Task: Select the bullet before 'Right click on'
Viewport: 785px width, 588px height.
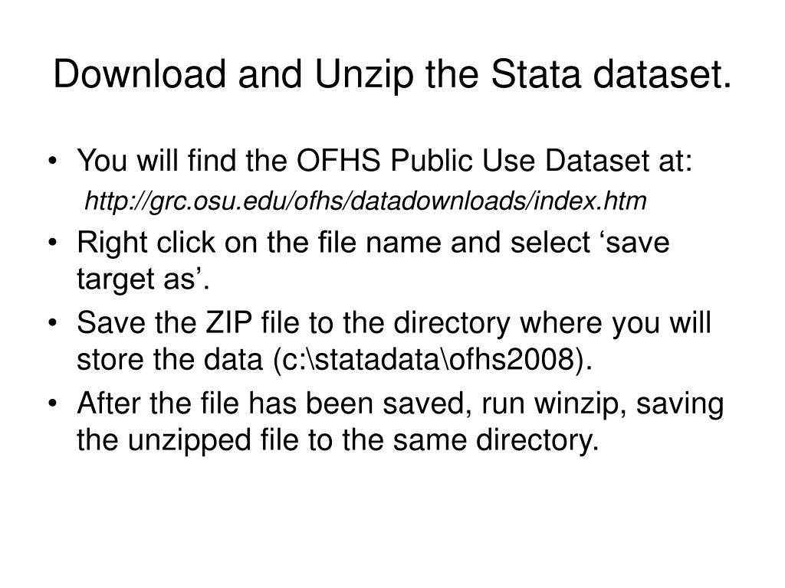Action: [x=53, y=243]
